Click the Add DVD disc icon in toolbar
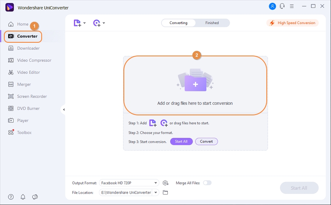This screenshot has height=205, width=331. pyautogui.click(x=97, y=23)
